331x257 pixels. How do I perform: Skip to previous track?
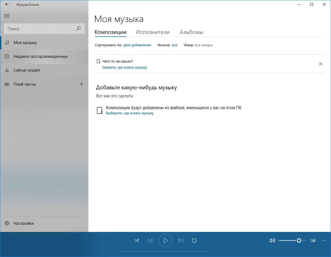pyautogui.click(x=150, y=240)
